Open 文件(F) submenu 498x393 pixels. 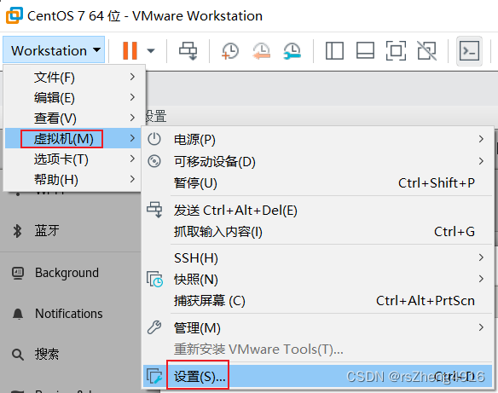(x=72, y=77)
